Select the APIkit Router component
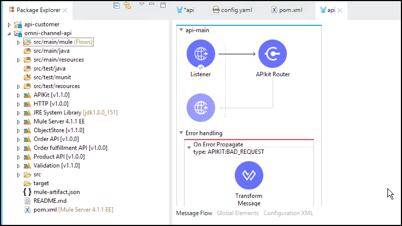Image resolution: width=402 pixels, height=226 pixels. coord(273,54)
